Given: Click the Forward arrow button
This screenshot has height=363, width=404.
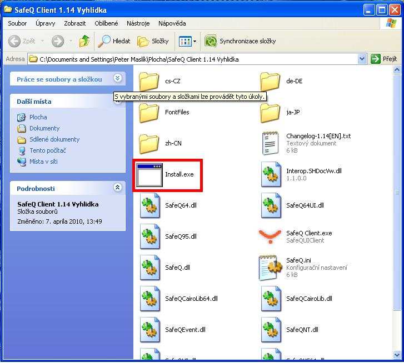Looking at the screenshot, I should click(x=57, y=41).
